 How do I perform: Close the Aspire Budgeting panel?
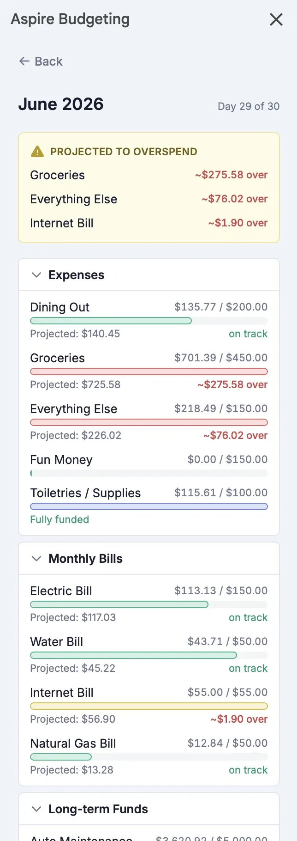[x=276, y=19]
